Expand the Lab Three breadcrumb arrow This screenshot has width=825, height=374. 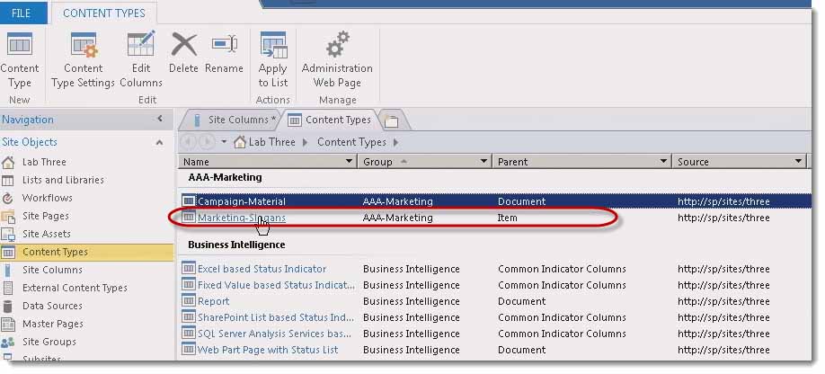[x=305, y=142]
